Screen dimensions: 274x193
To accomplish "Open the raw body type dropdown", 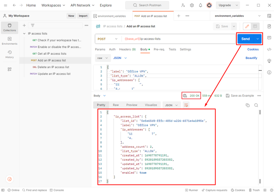I will tap(103, 58).
